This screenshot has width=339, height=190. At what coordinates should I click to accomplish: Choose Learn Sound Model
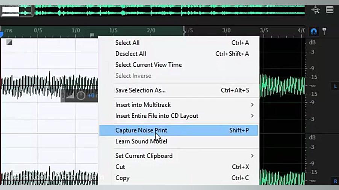coord(179,141)
